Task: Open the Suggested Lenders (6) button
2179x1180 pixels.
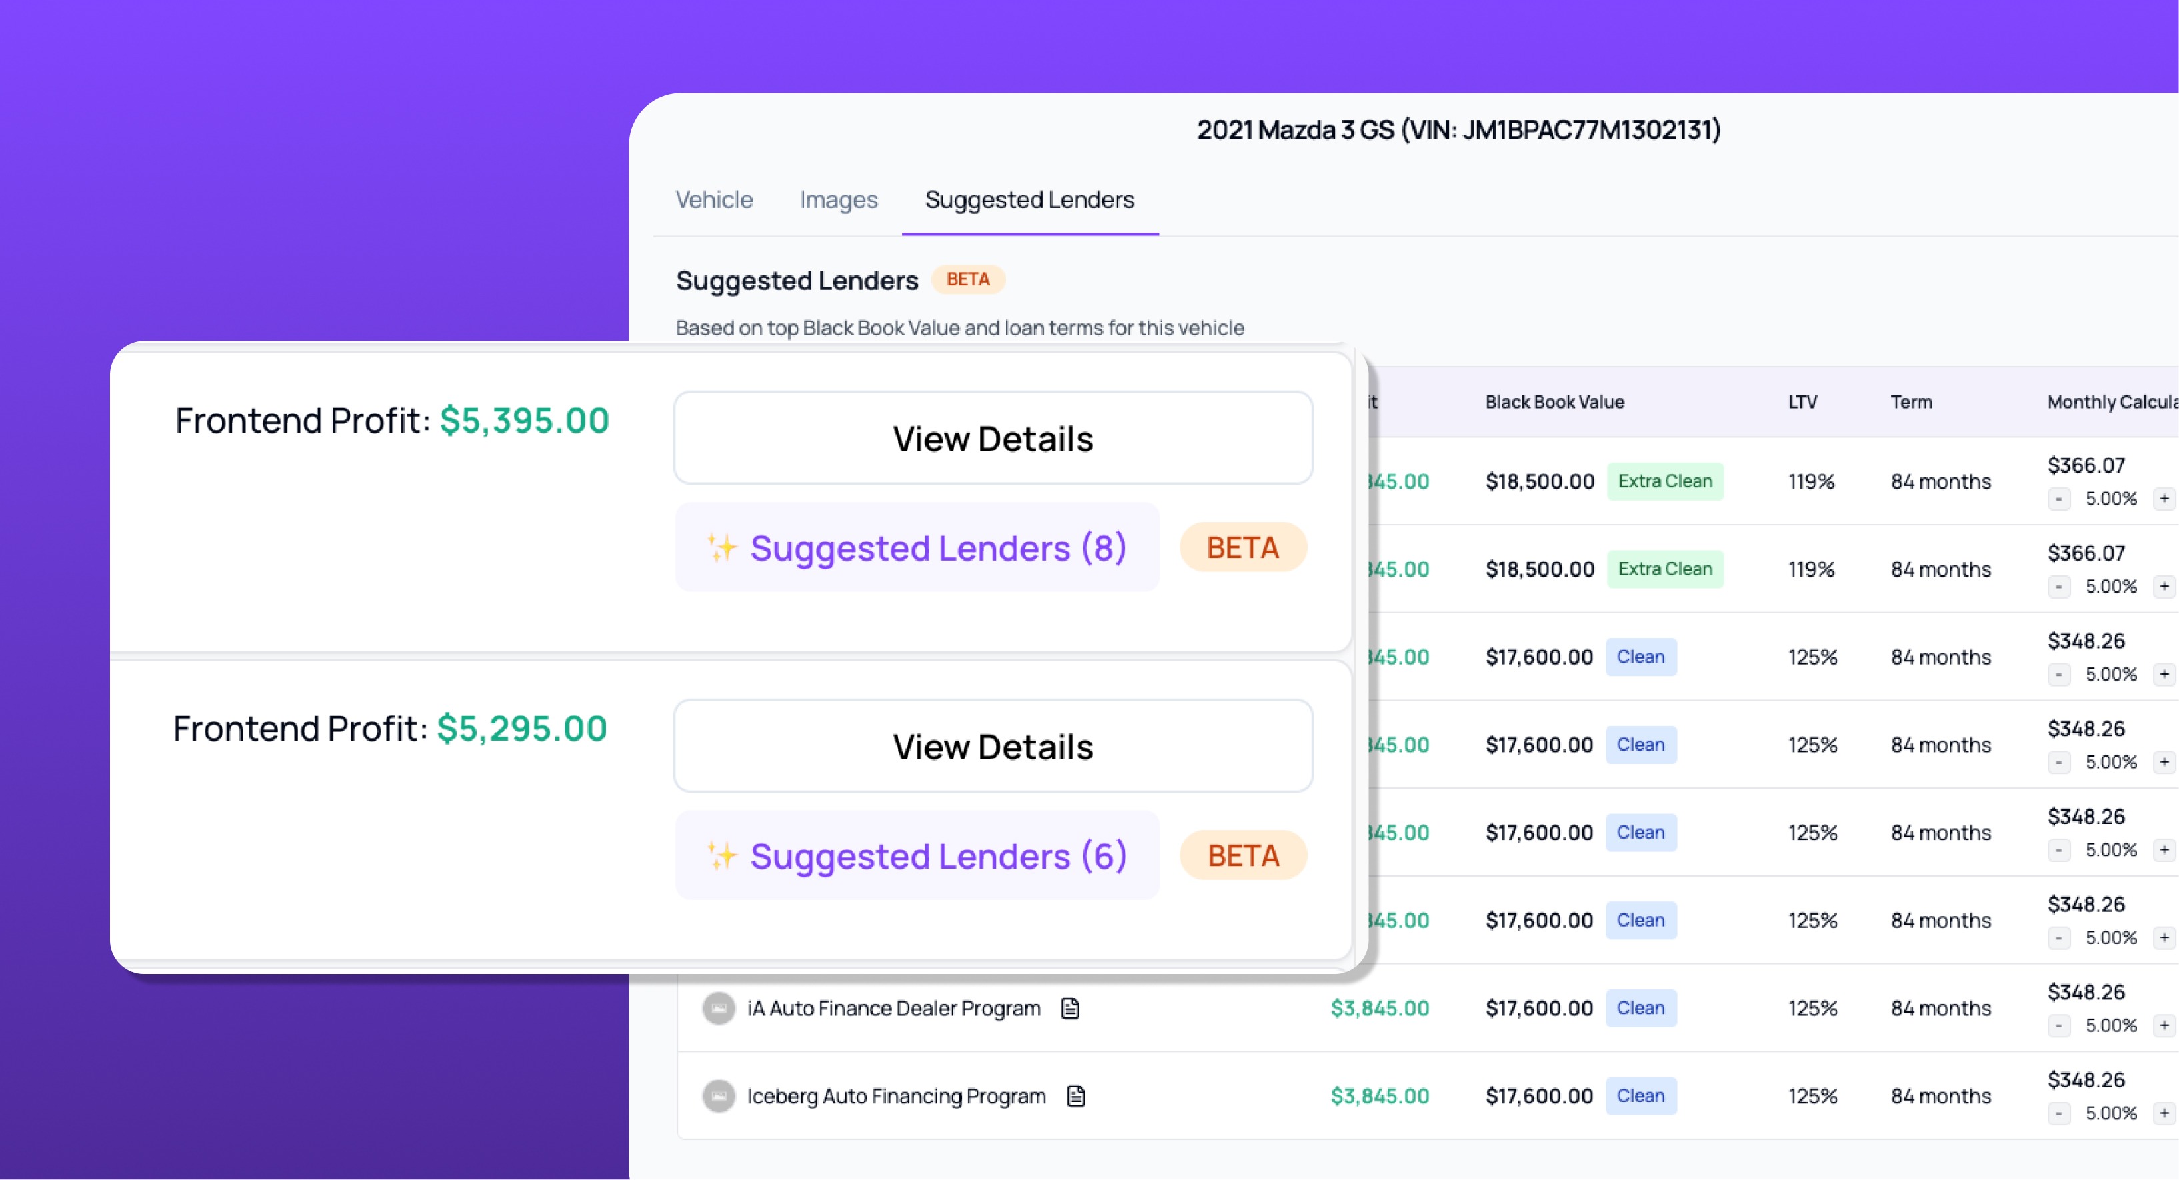Action: [918, 856]
